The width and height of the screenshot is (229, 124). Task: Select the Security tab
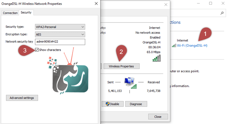point(26,12)
